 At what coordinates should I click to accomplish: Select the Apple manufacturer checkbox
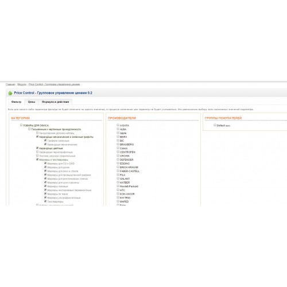118,133
